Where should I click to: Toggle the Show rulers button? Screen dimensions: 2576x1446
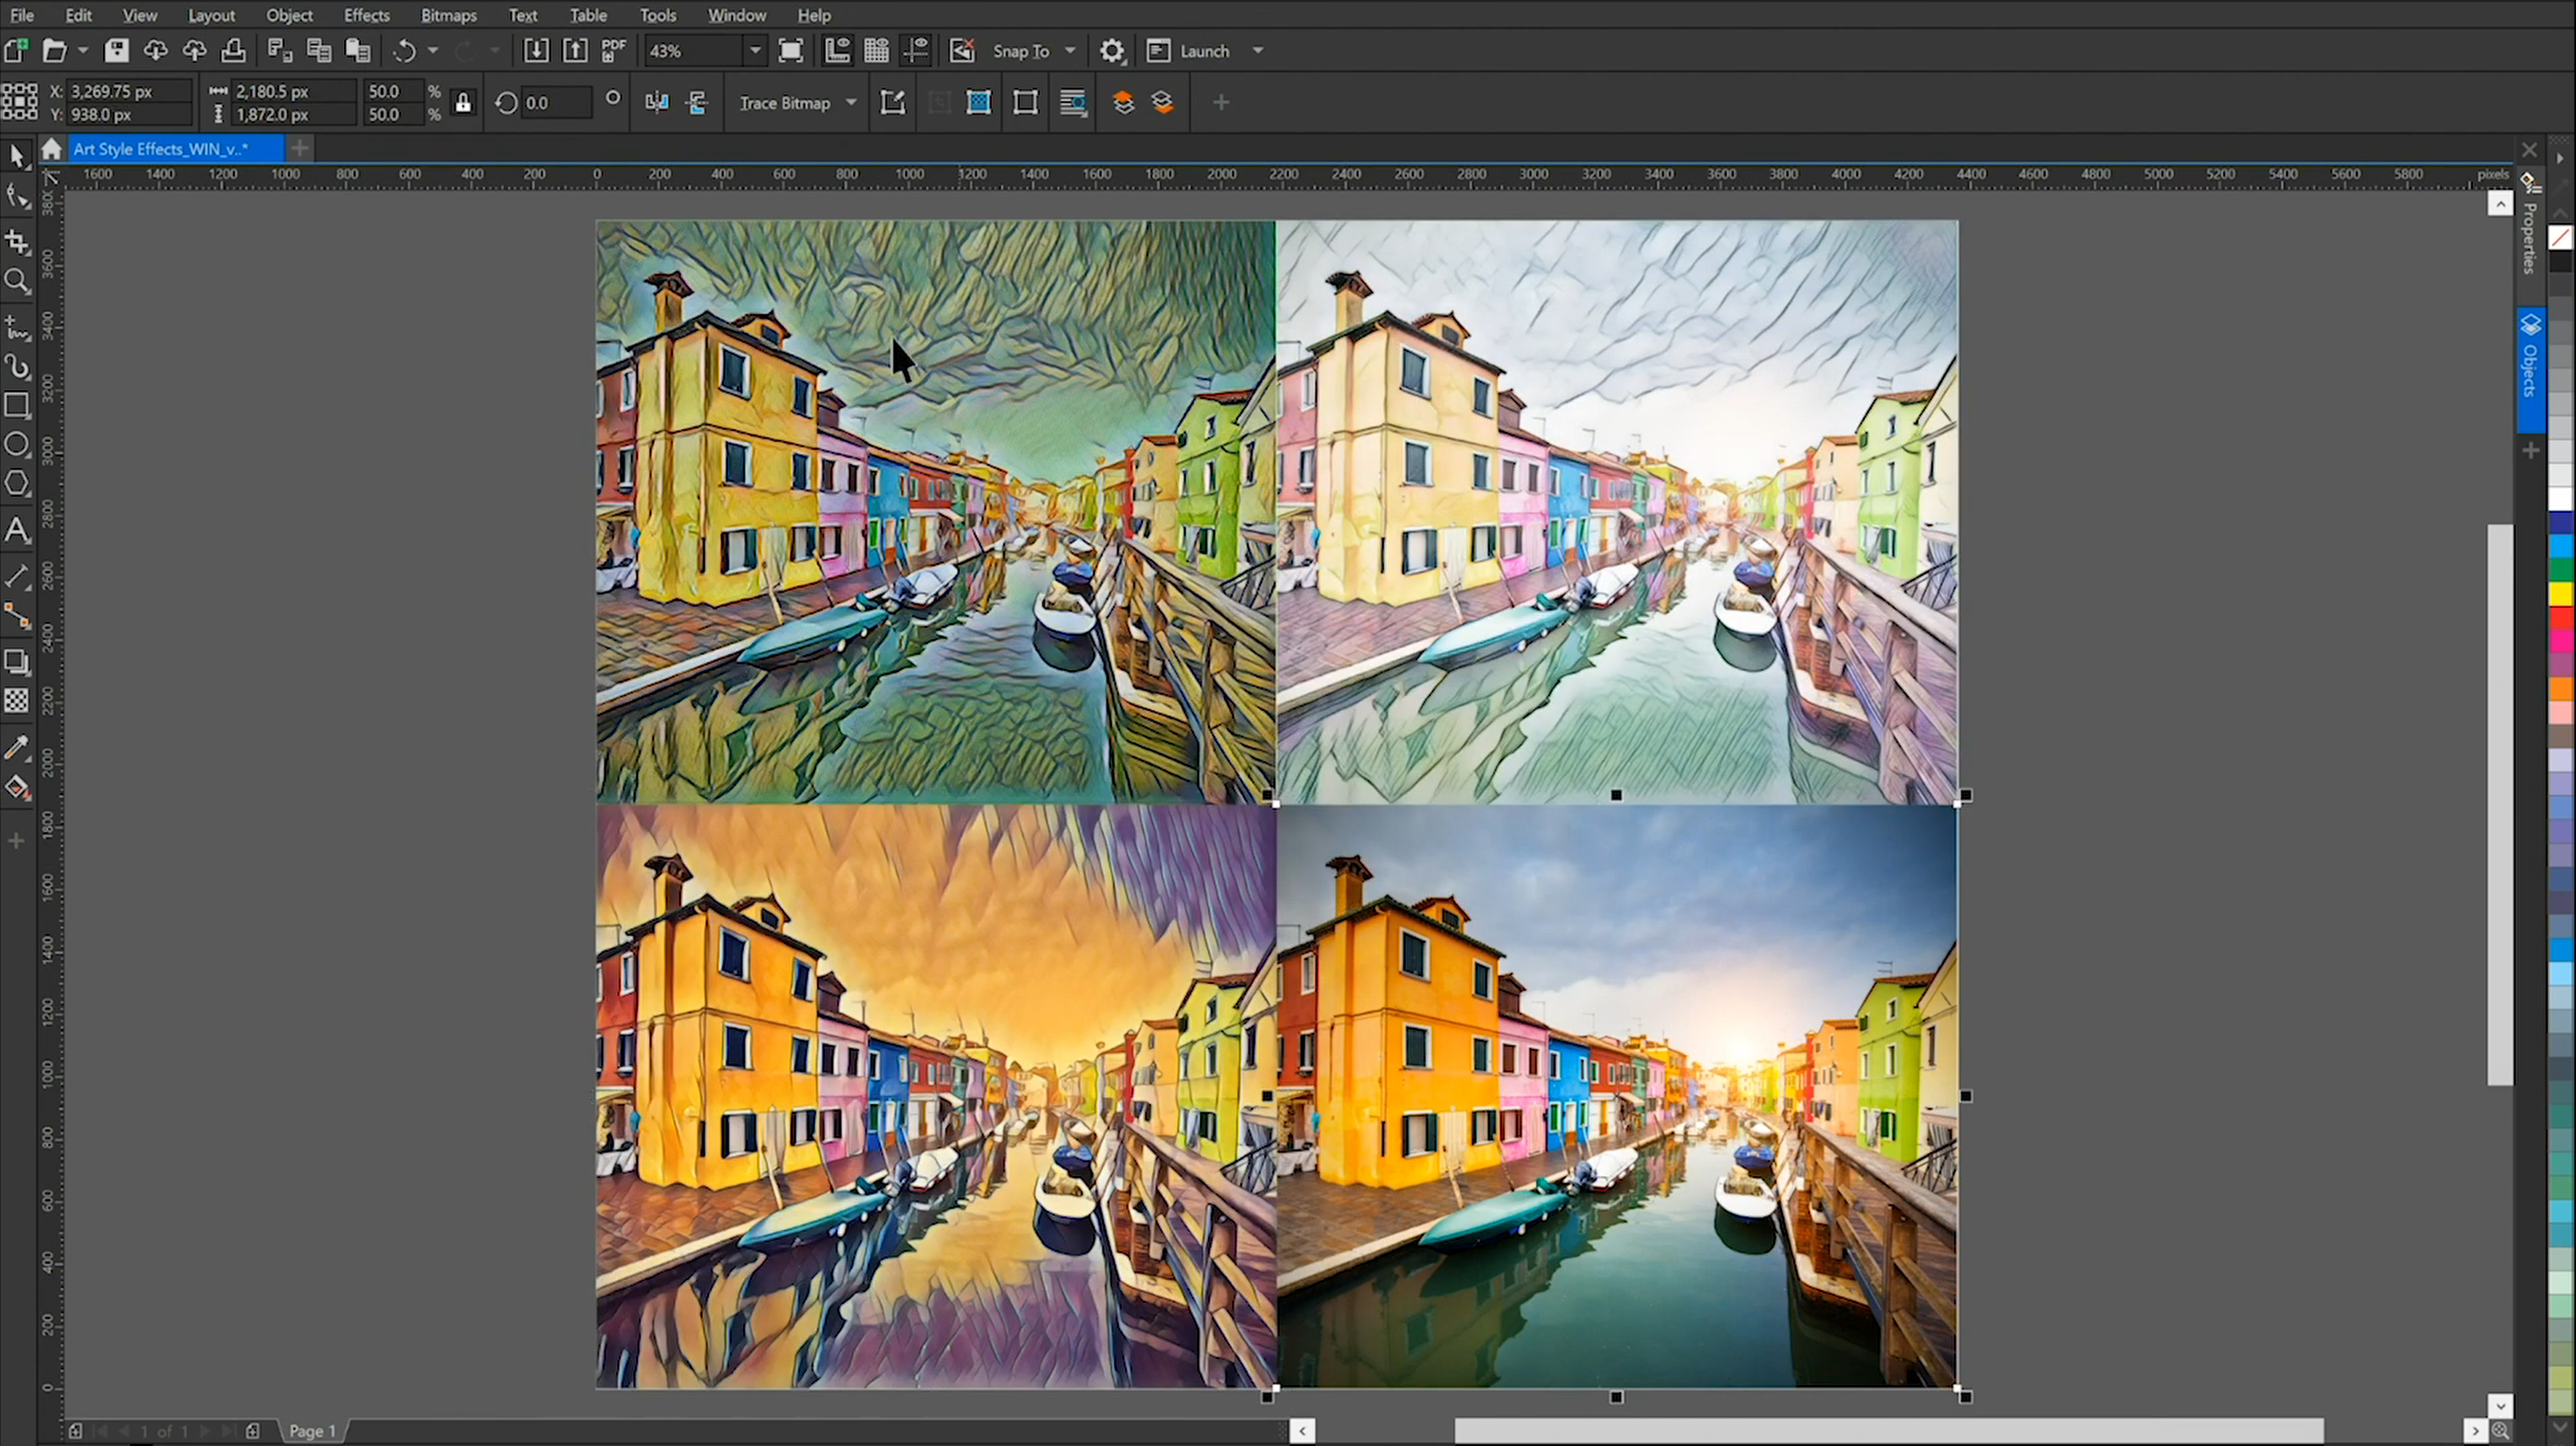pos(837,51)
